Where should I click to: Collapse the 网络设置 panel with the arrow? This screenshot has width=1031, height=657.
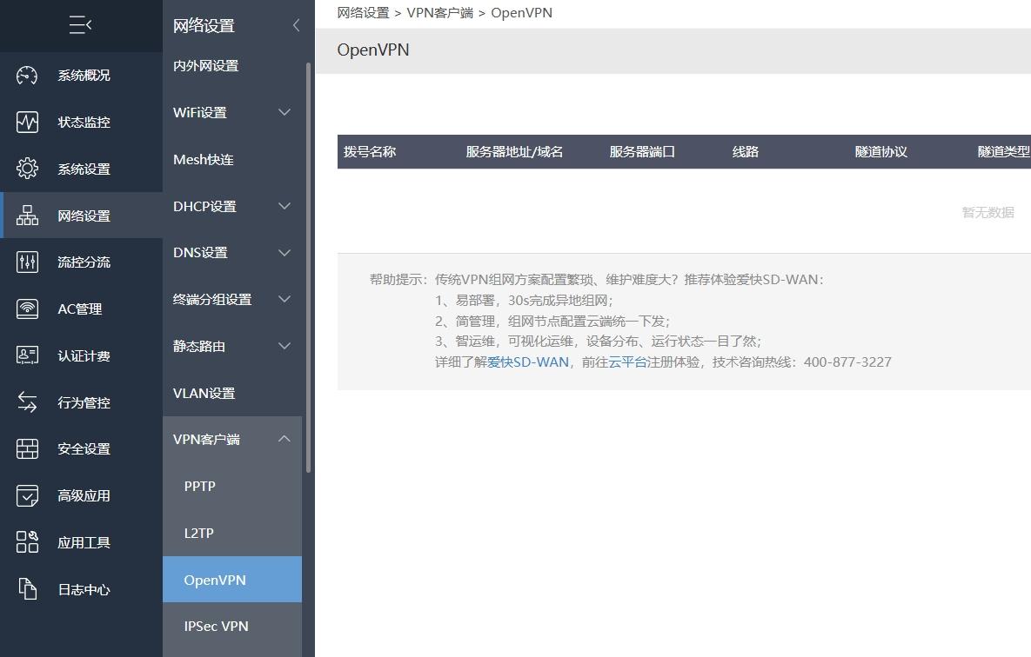point(296,26)
